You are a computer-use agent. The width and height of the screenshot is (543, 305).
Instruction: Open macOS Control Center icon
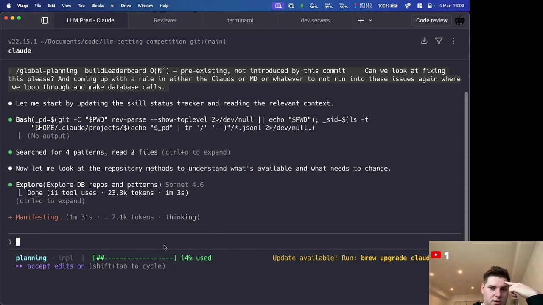pos(430,6)
